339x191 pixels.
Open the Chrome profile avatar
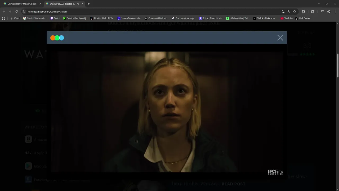pos(329,12)
